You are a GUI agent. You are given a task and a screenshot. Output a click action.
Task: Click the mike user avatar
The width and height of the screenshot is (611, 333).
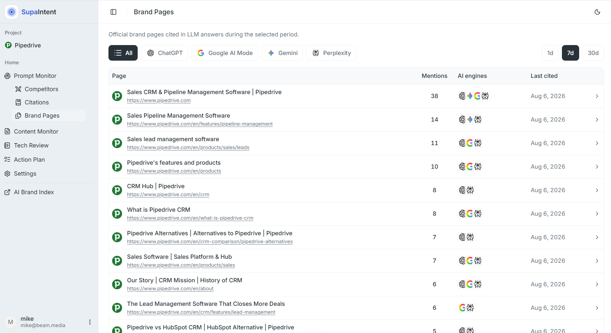tap(11, 322)
